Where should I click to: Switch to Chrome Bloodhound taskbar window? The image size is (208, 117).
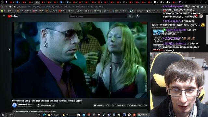(x=144, y=115)
